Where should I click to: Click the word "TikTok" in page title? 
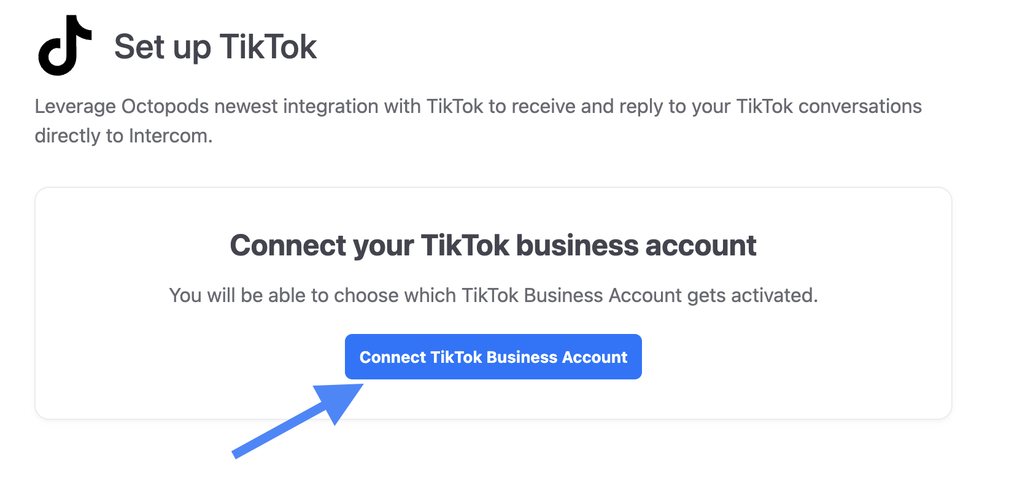(268, 47)
